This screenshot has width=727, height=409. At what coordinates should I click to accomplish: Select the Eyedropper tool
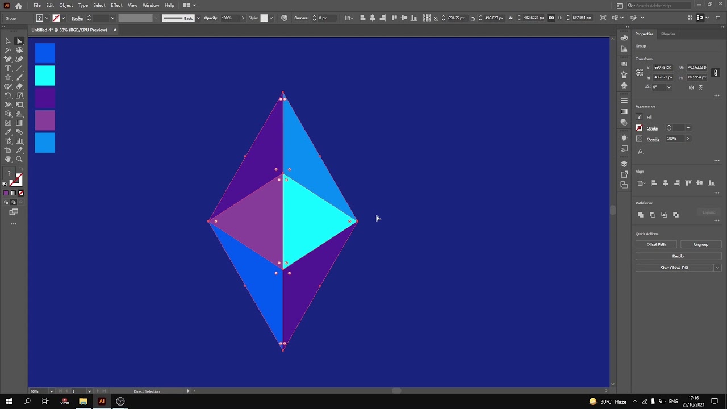click(x=8, y=132)
